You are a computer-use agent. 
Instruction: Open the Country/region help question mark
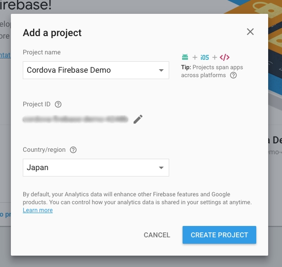tap(73, 150)
